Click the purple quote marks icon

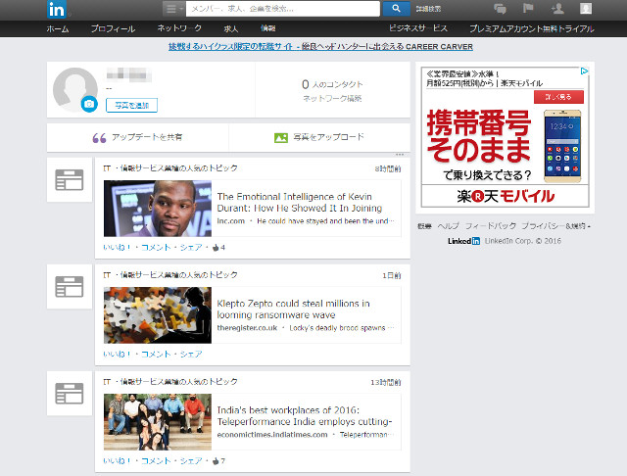coord(99,138)
